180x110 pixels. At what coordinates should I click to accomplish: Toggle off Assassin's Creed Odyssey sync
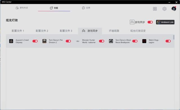[35, 41]
